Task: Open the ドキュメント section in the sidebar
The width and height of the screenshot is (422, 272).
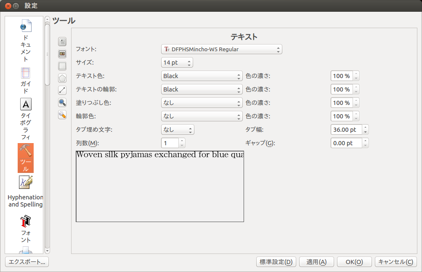Action: click(x=26, y=41)
